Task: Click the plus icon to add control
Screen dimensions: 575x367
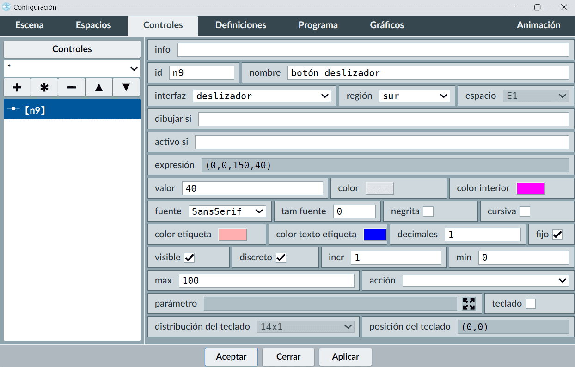Action: click(x=17, y=87)
